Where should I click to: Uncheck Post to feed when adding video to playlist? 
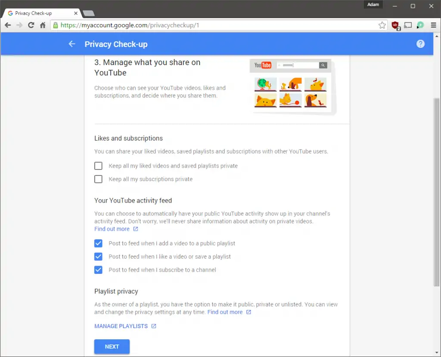(x=98, y=243)
